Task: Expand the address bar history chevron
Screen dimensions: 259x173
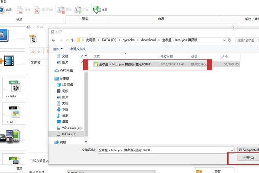Action: coord(224,40)
